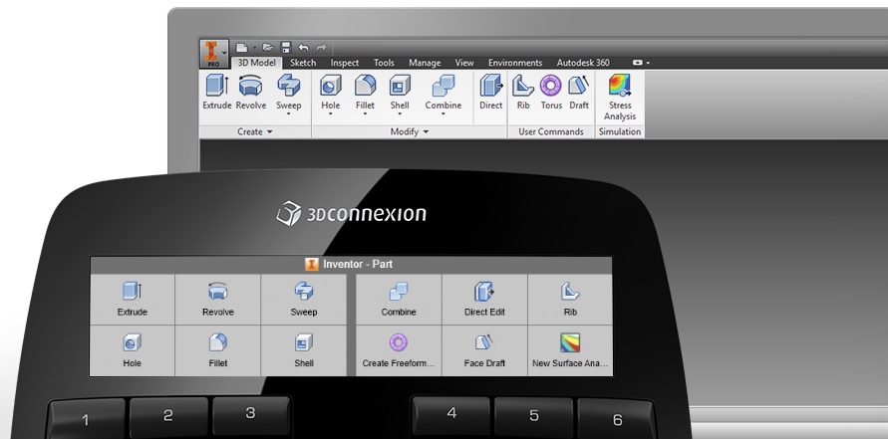Tap New Surface Analysis on 3Dconnexion display
Viewport: 888px width, 439px height.
(570, 350)
